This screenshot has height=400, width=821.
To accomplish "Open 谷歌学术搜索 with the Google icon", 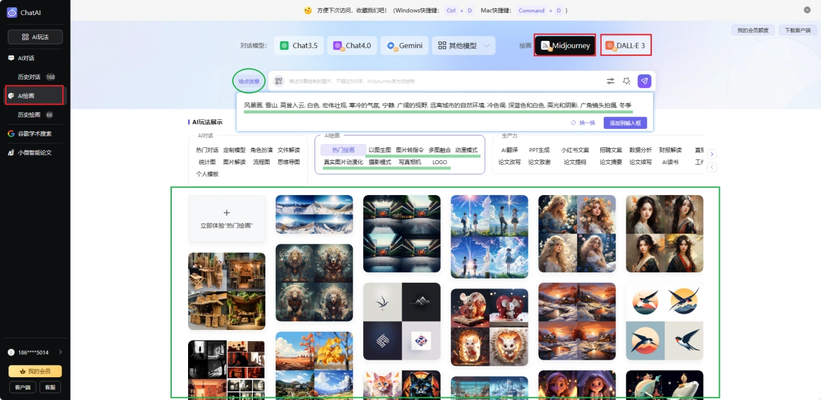I will click(30, 134).
